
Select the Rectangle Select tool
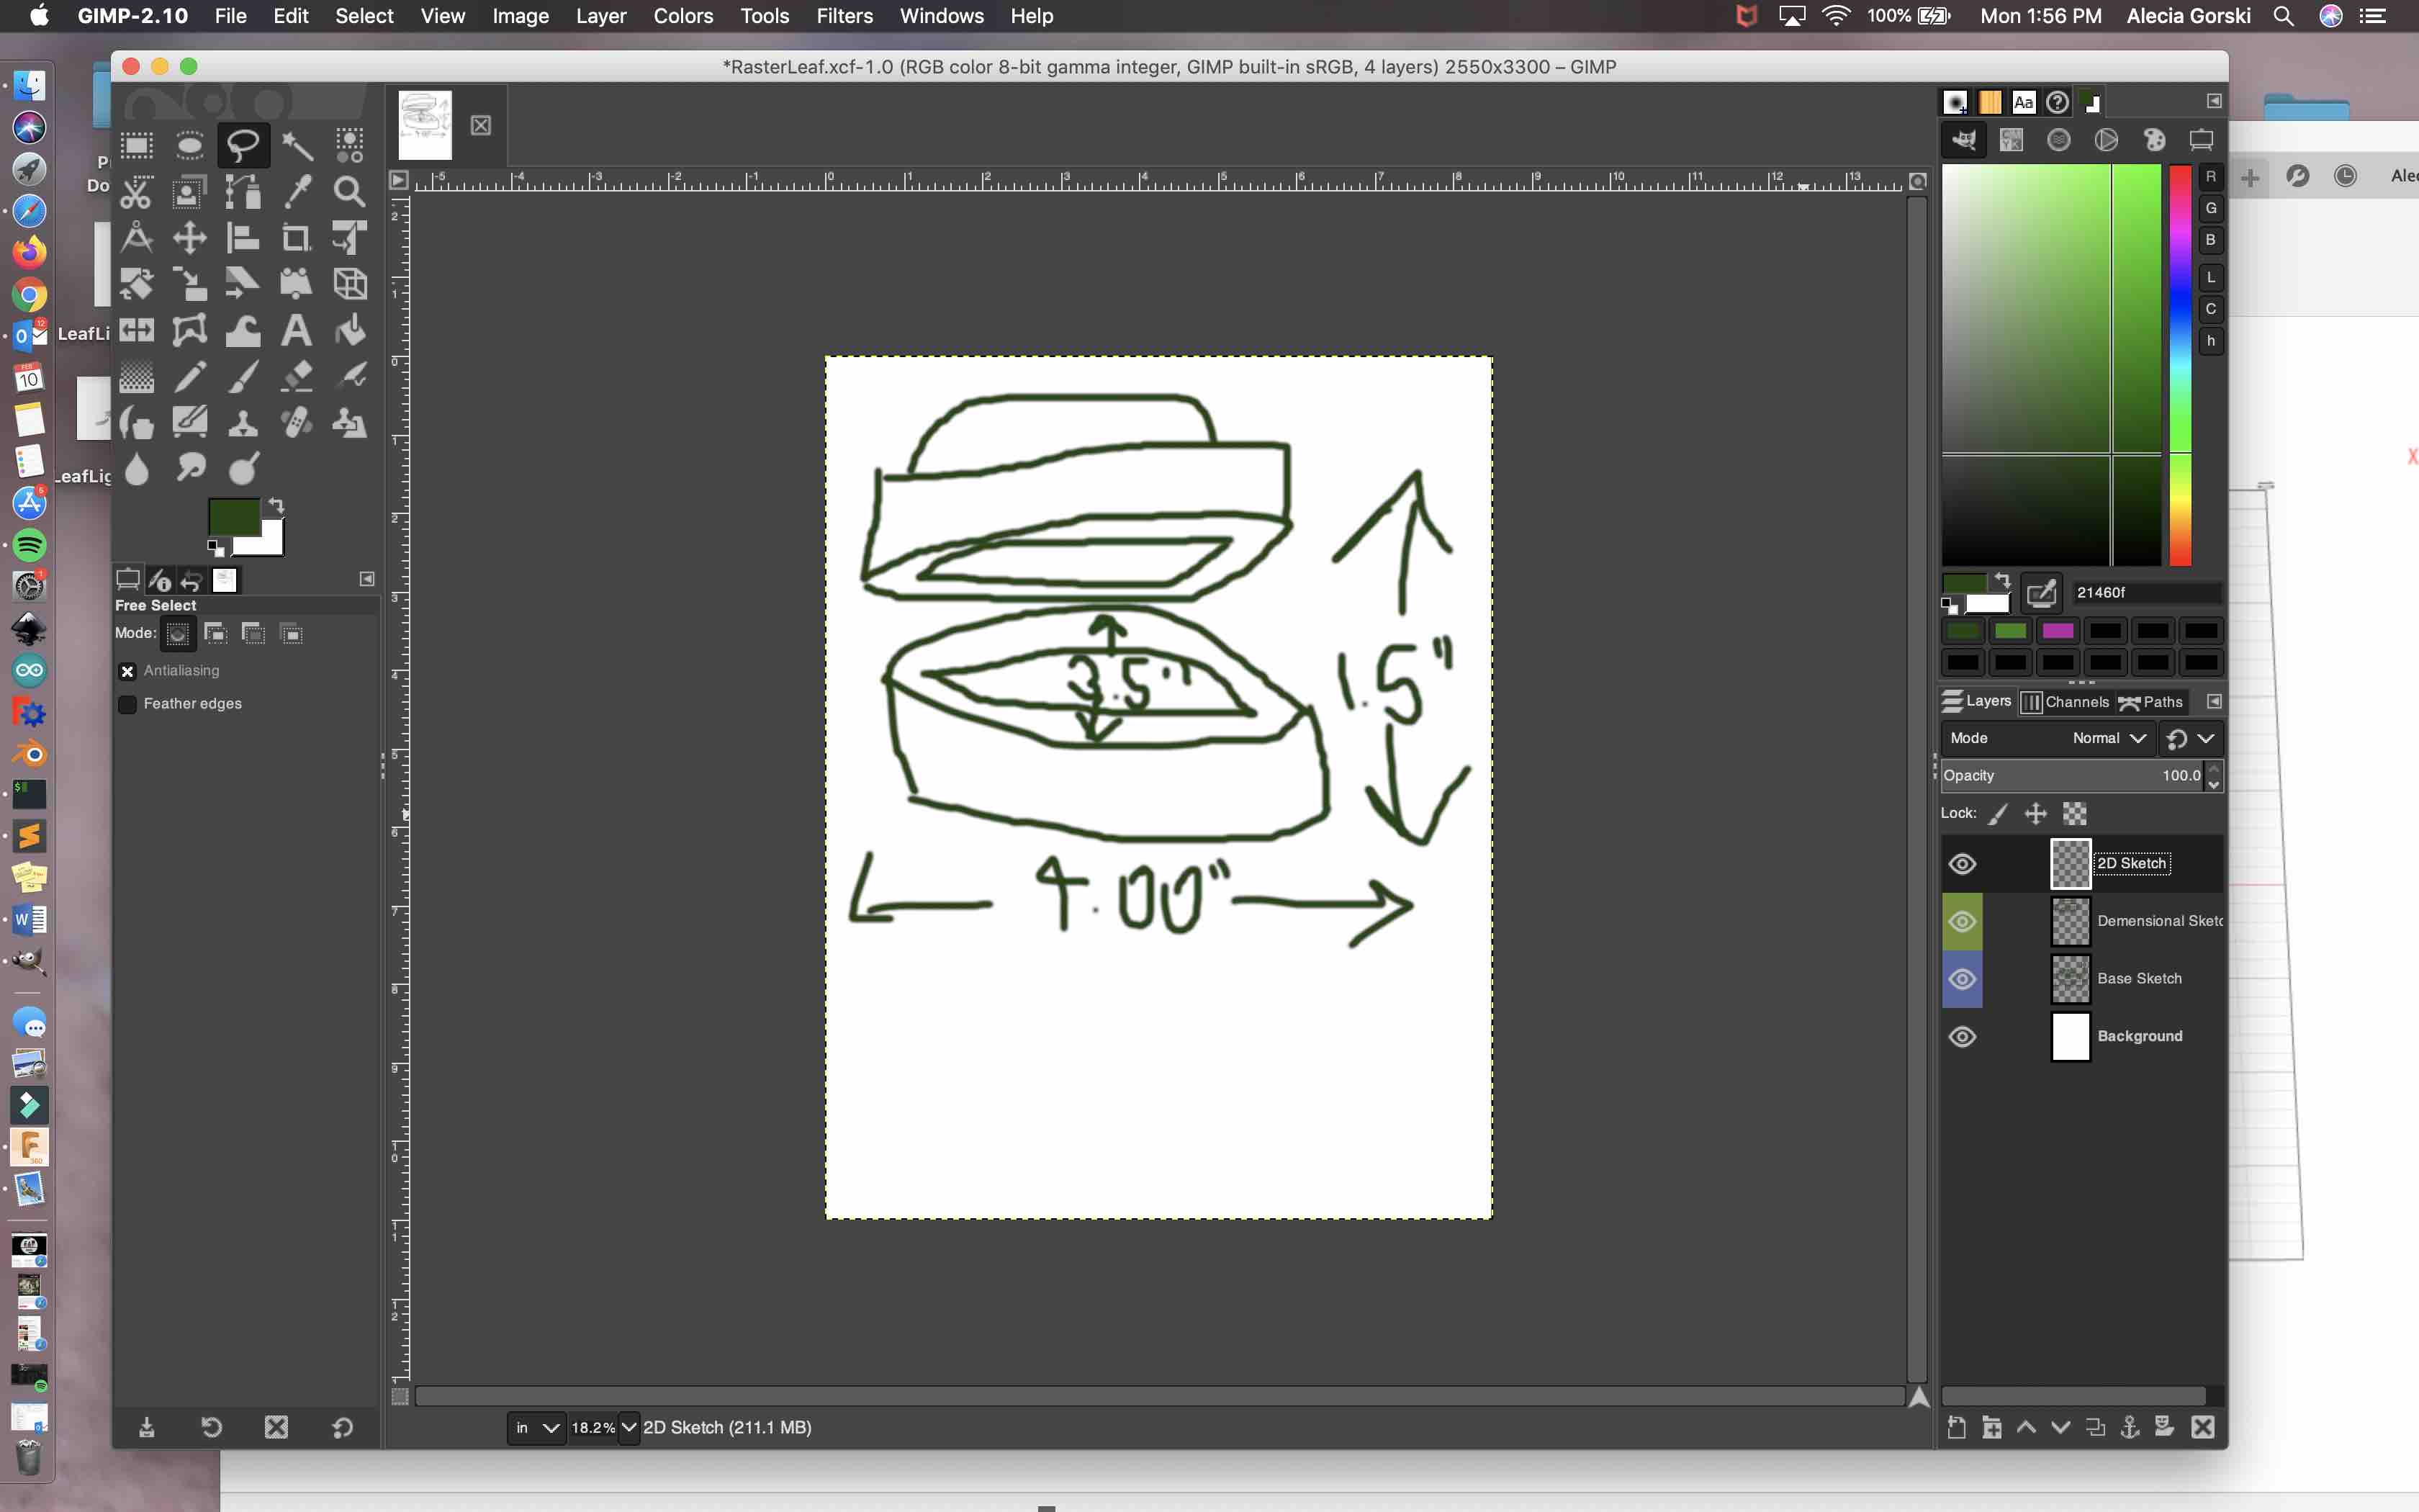(x=137, y=146)
